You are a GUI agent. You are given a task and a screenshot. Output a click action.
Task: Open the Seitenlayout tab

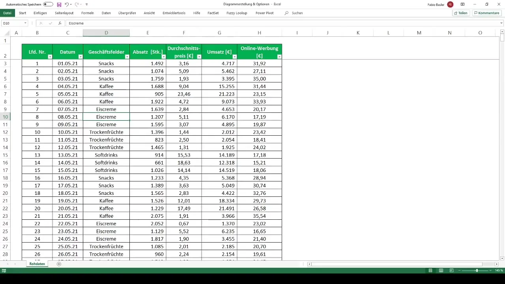coord(64,13)
